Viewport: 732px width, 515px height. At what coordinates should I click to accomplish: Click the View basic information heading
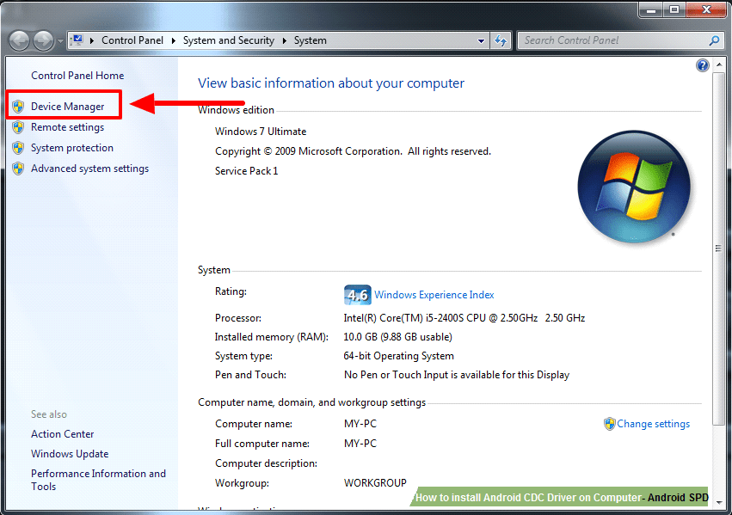pyautogui.click(x=331, y=83)
